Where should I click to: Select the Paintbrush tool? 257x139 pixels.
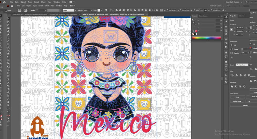click(x=8, y=47)
